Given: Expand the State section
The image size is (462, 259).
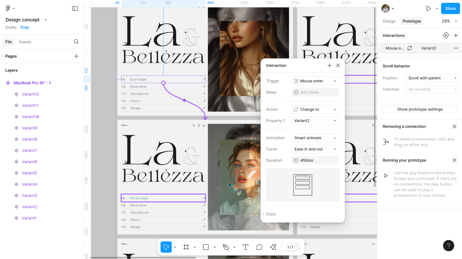Looking at the screenshot, I should coord(271,214).
